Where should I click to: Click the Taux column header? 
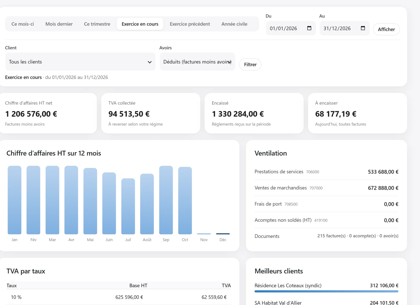pyautogui.click(x=12, y=286)
